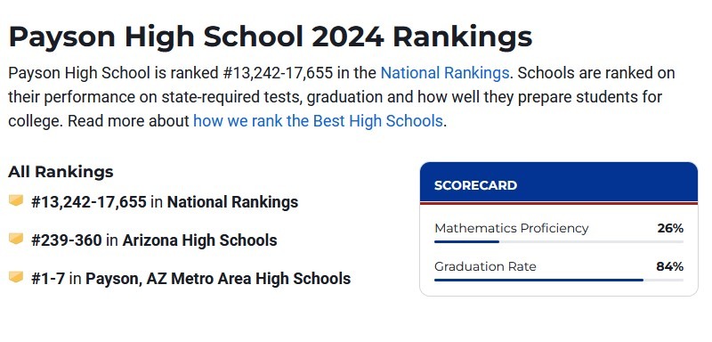Click the Mathematics Proficiency label
Screen dimensions: 712x342
click(511, 228)
